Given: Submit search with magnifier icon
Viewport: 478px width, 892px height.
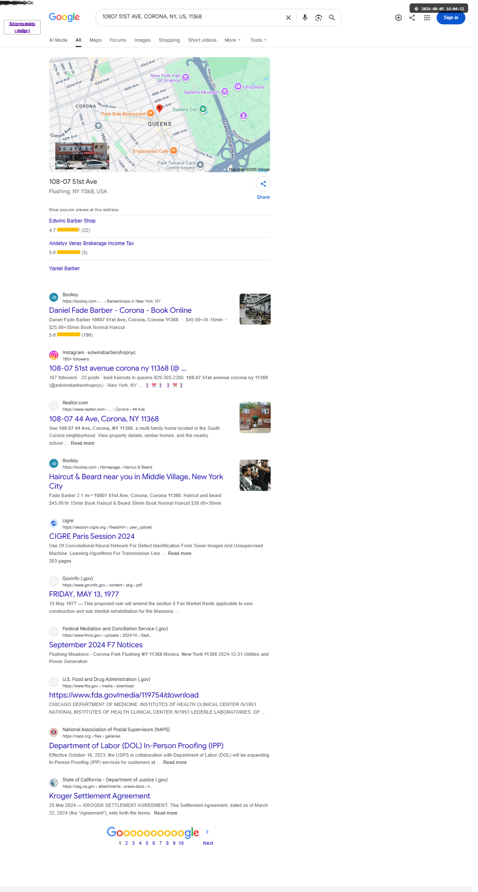Looking at the screenshot, I should point(332,17).
